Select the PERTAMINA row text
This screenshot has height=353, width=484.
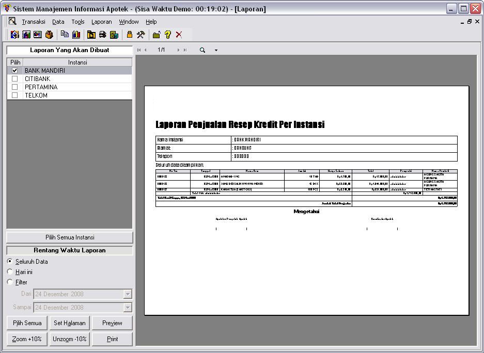click(41, 87)
